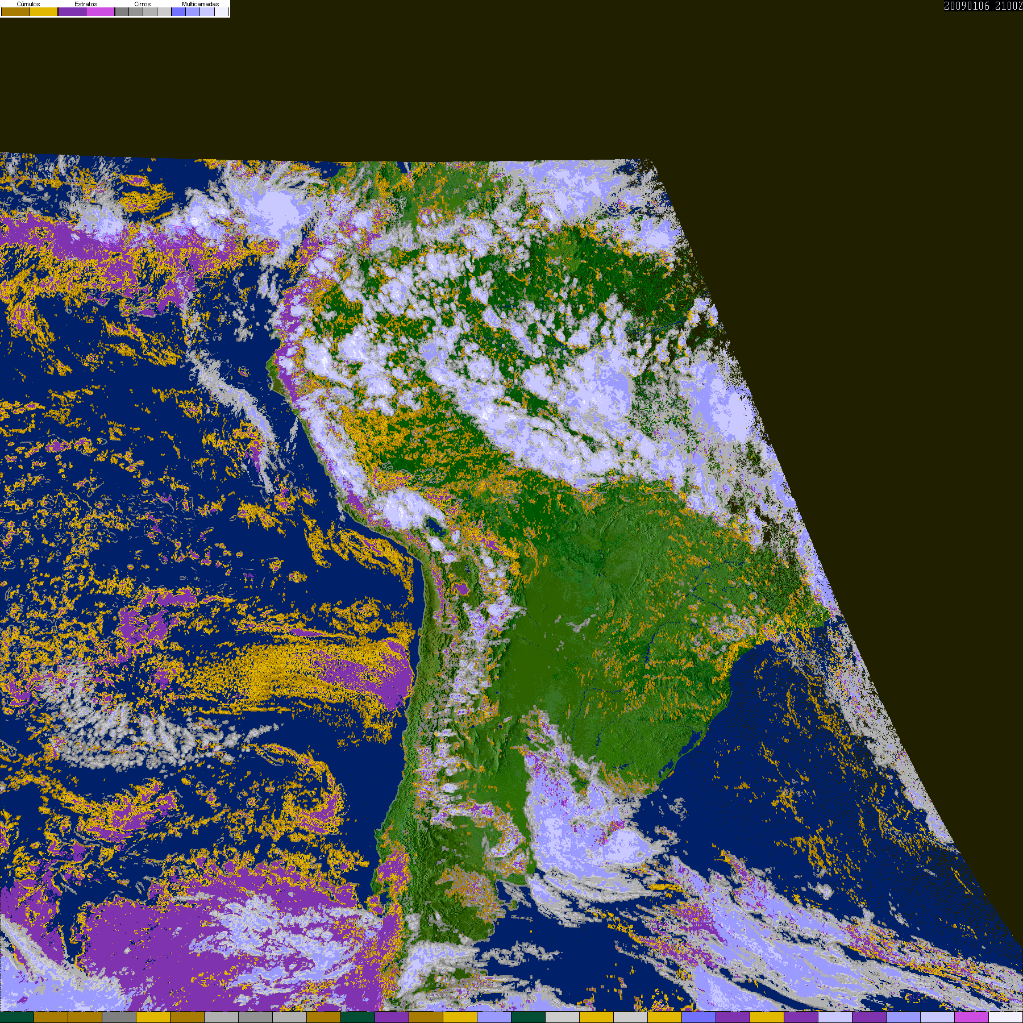Click the darkest blue Multicamadas legend swatch
Screen dimensions: 1023x1023
pos(178,11)
